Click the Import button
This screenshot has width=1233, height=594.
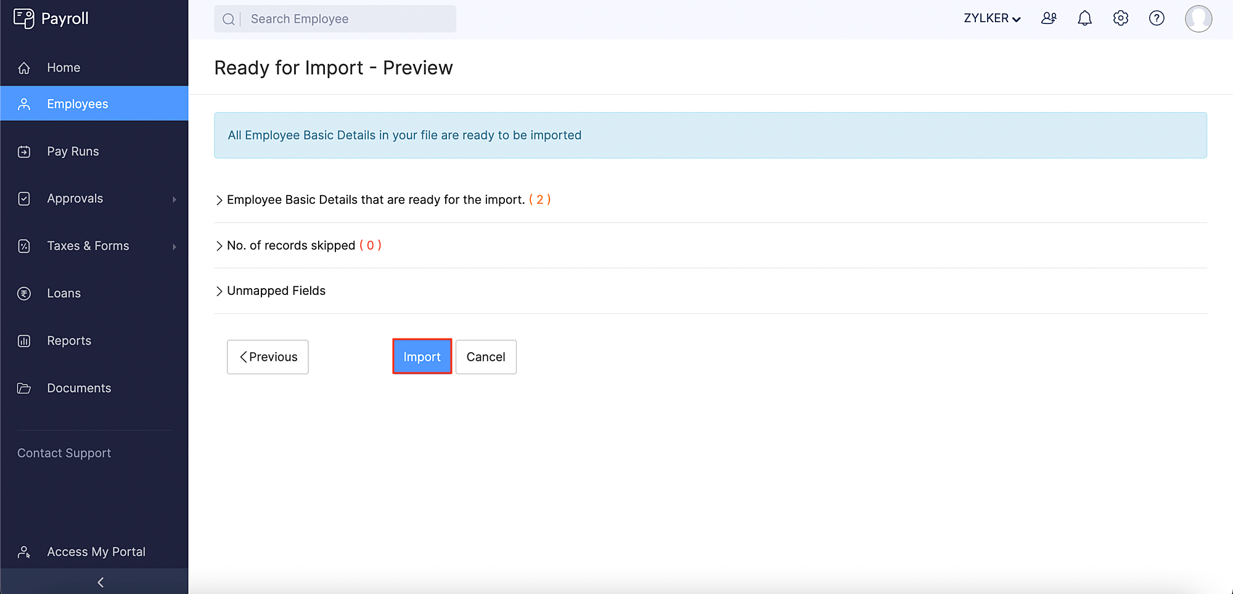point(422,356)
